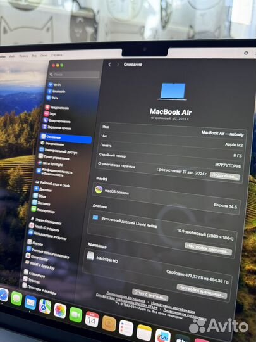Viewport: 256px width, 342px height.
Task: Open Пароли (Passwords) settings
Action: pos(35,243)
